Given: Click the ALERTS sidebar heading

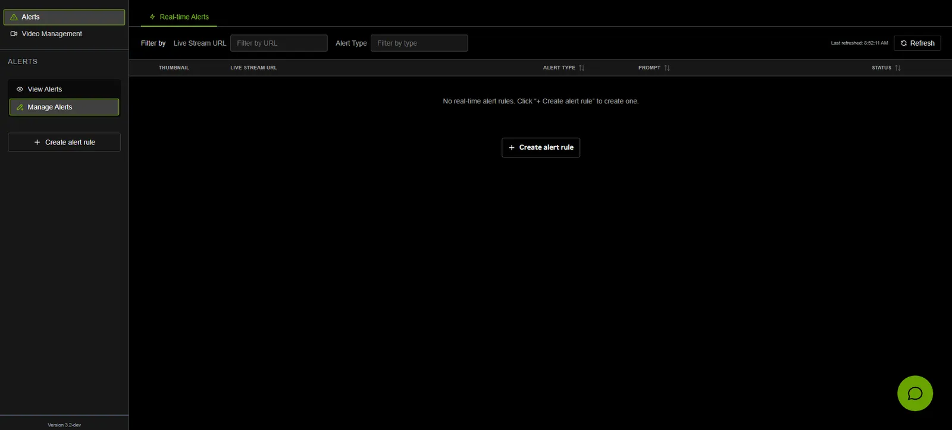Looking at the screenshot, I should coord(23,62).
